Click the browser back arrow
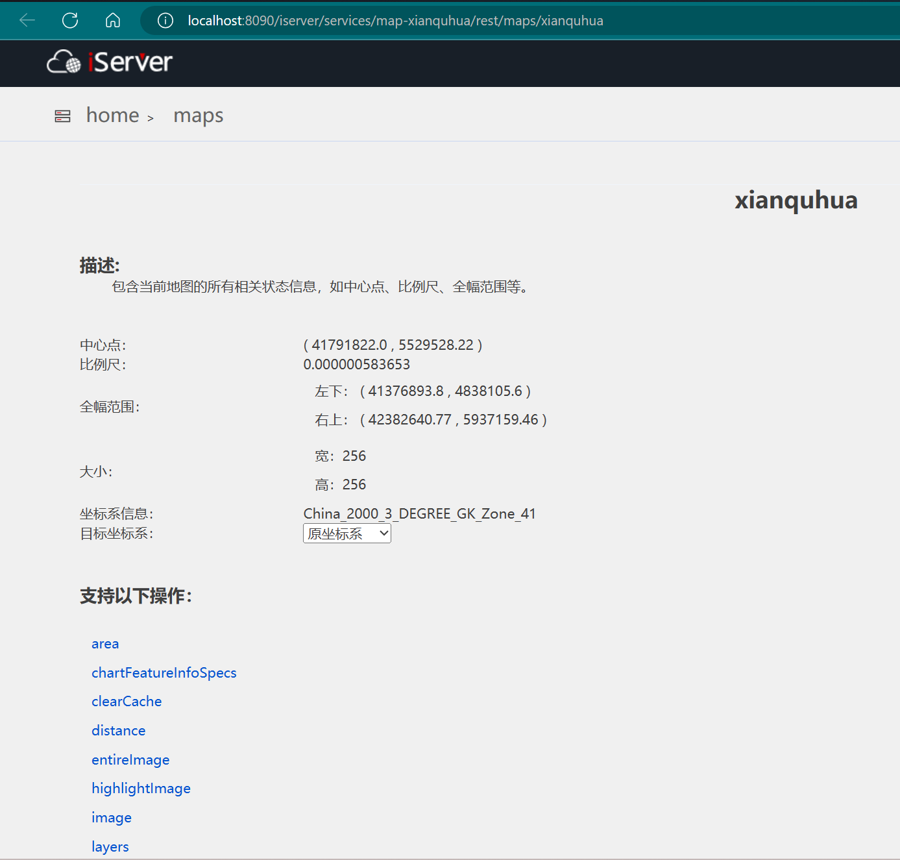900x860 pixels. 27,21
